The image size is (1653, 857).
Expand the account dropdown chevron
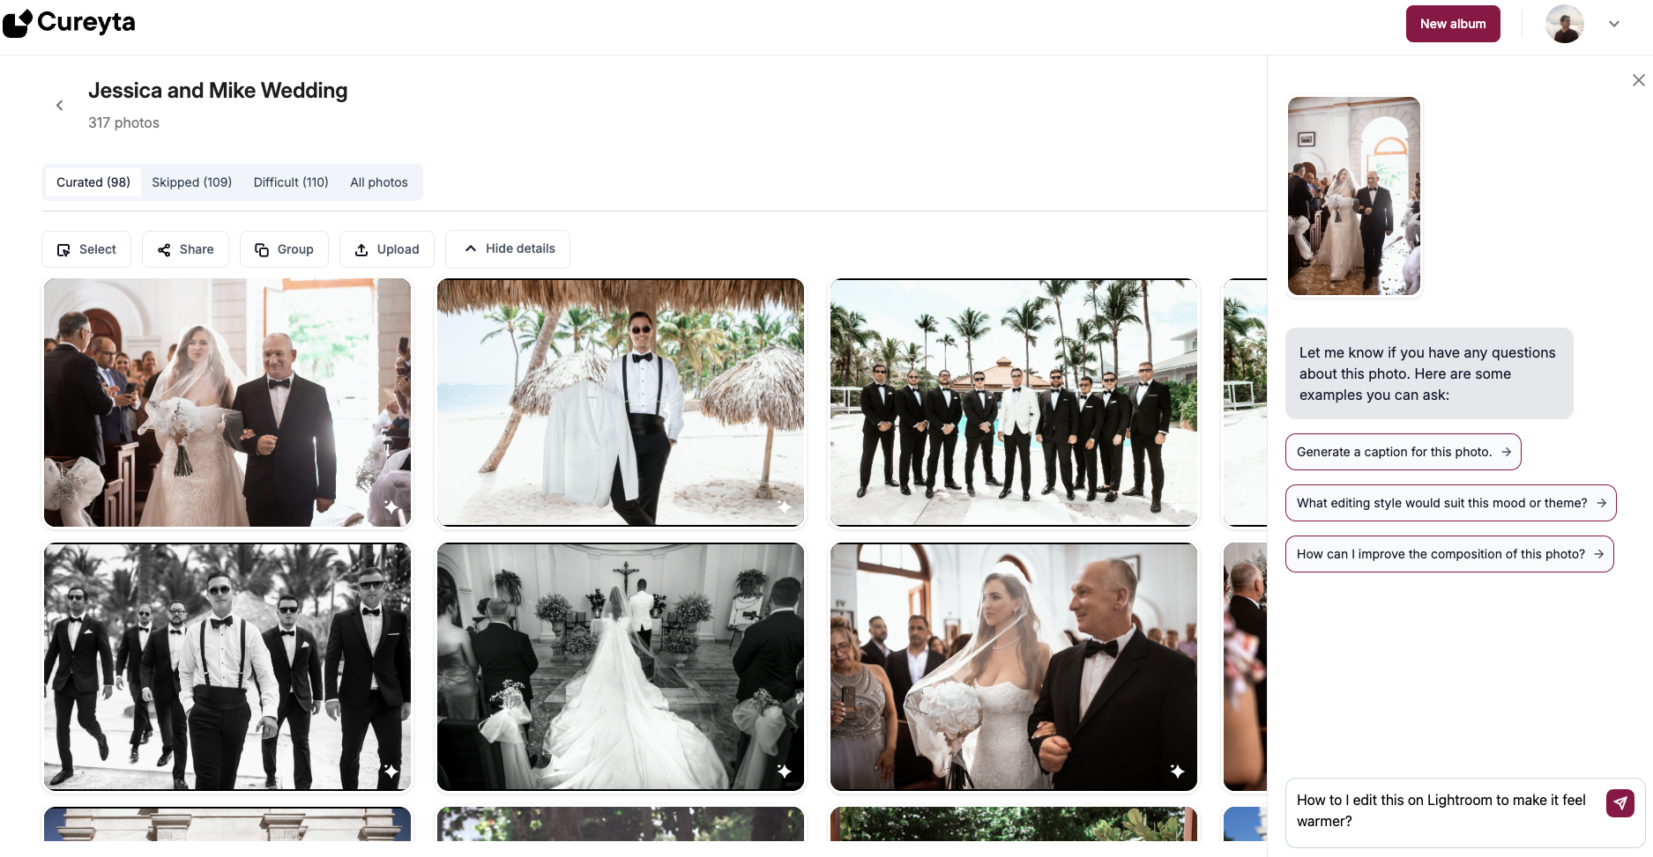[1614, 24]
